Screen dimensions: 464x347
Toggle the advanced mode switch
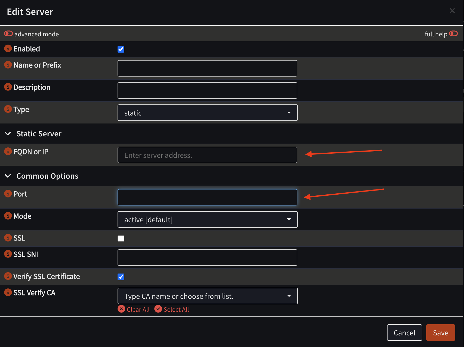(x=8, y=34)
